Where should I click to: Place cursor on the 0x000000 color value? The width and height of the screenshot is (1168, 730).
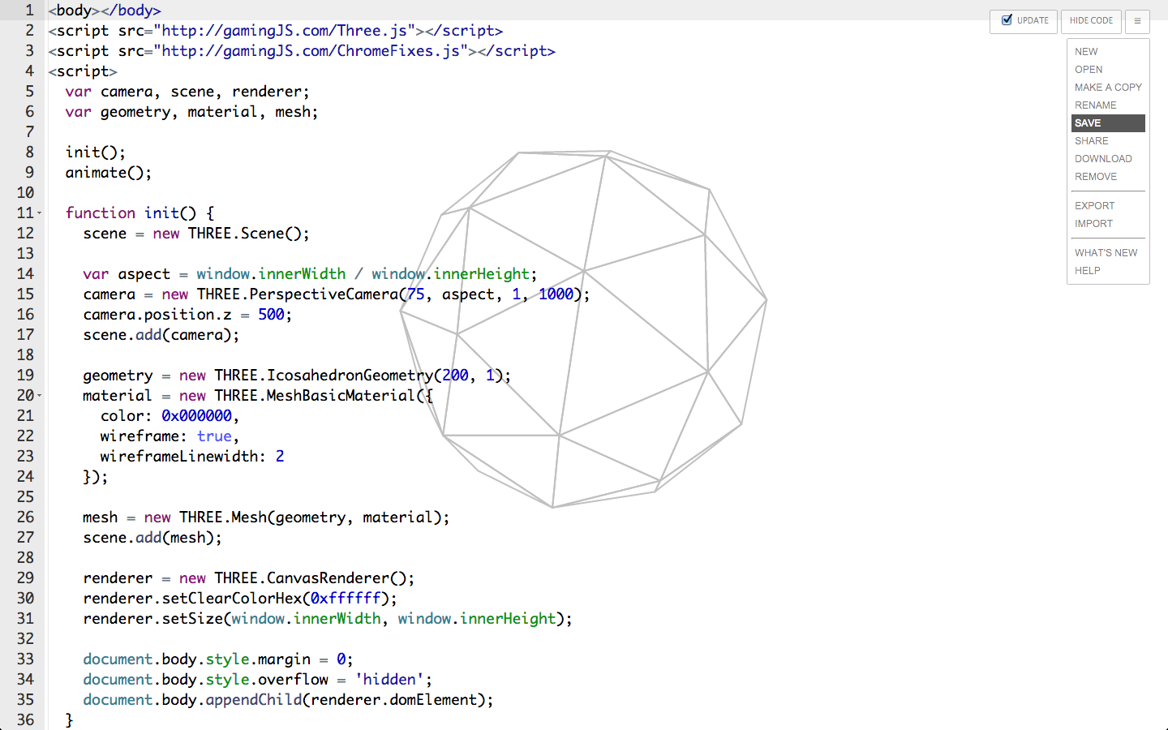coord(196,416)
